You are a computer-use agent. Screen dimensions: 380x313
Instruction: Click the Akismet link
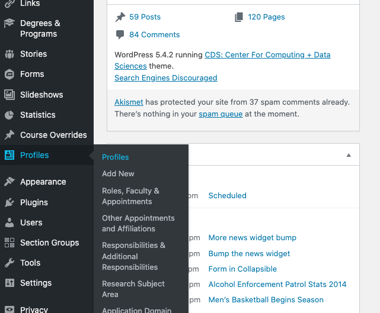[129, 102]
